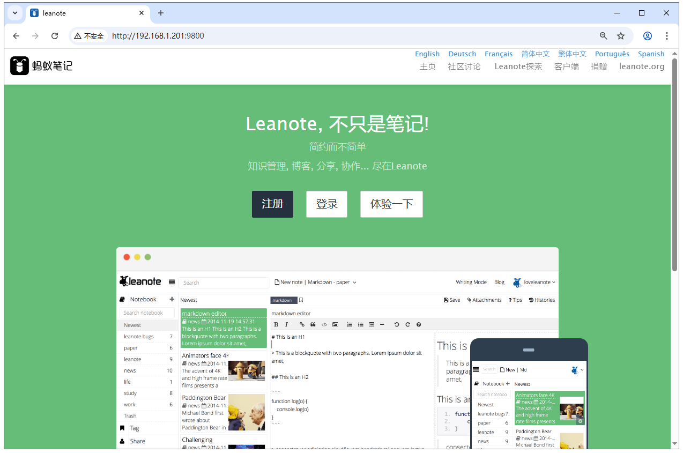Viewport: 683px width, 453px height.
Task: Click the 登录 button
Action: (326, 204)
